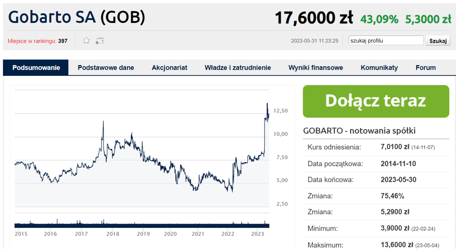Click the Zmiana value 75,46%
This screenshot has height=249, width=456.
tap(393, 196)
